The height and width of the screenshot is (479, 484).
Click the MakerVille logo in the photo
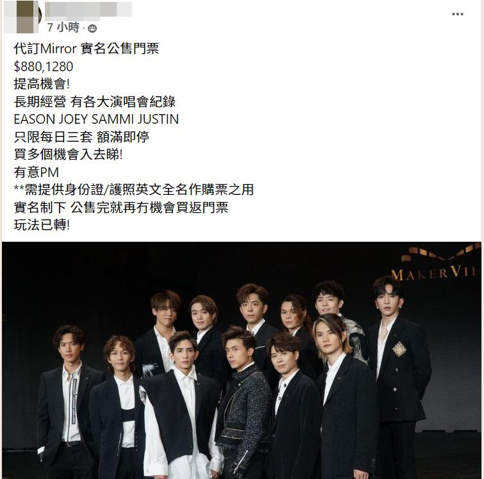(x=435, y=264)
